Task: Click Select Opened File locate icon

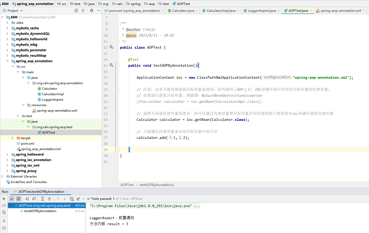Action: coord(76,10)
